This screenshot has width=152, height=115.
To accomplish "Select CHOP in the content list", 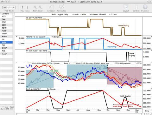I will pyautogui.click(x=6, y=48).
